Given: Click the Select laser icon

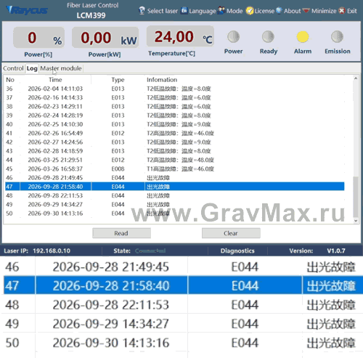Looking at the screenshot, I should [142, 11].
